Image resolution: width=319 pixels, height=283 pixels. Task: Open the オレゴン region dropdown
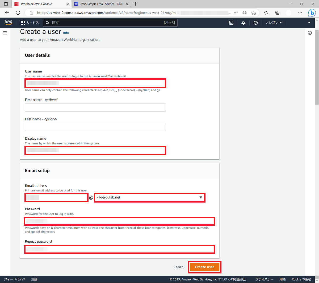tap(273, 23)
